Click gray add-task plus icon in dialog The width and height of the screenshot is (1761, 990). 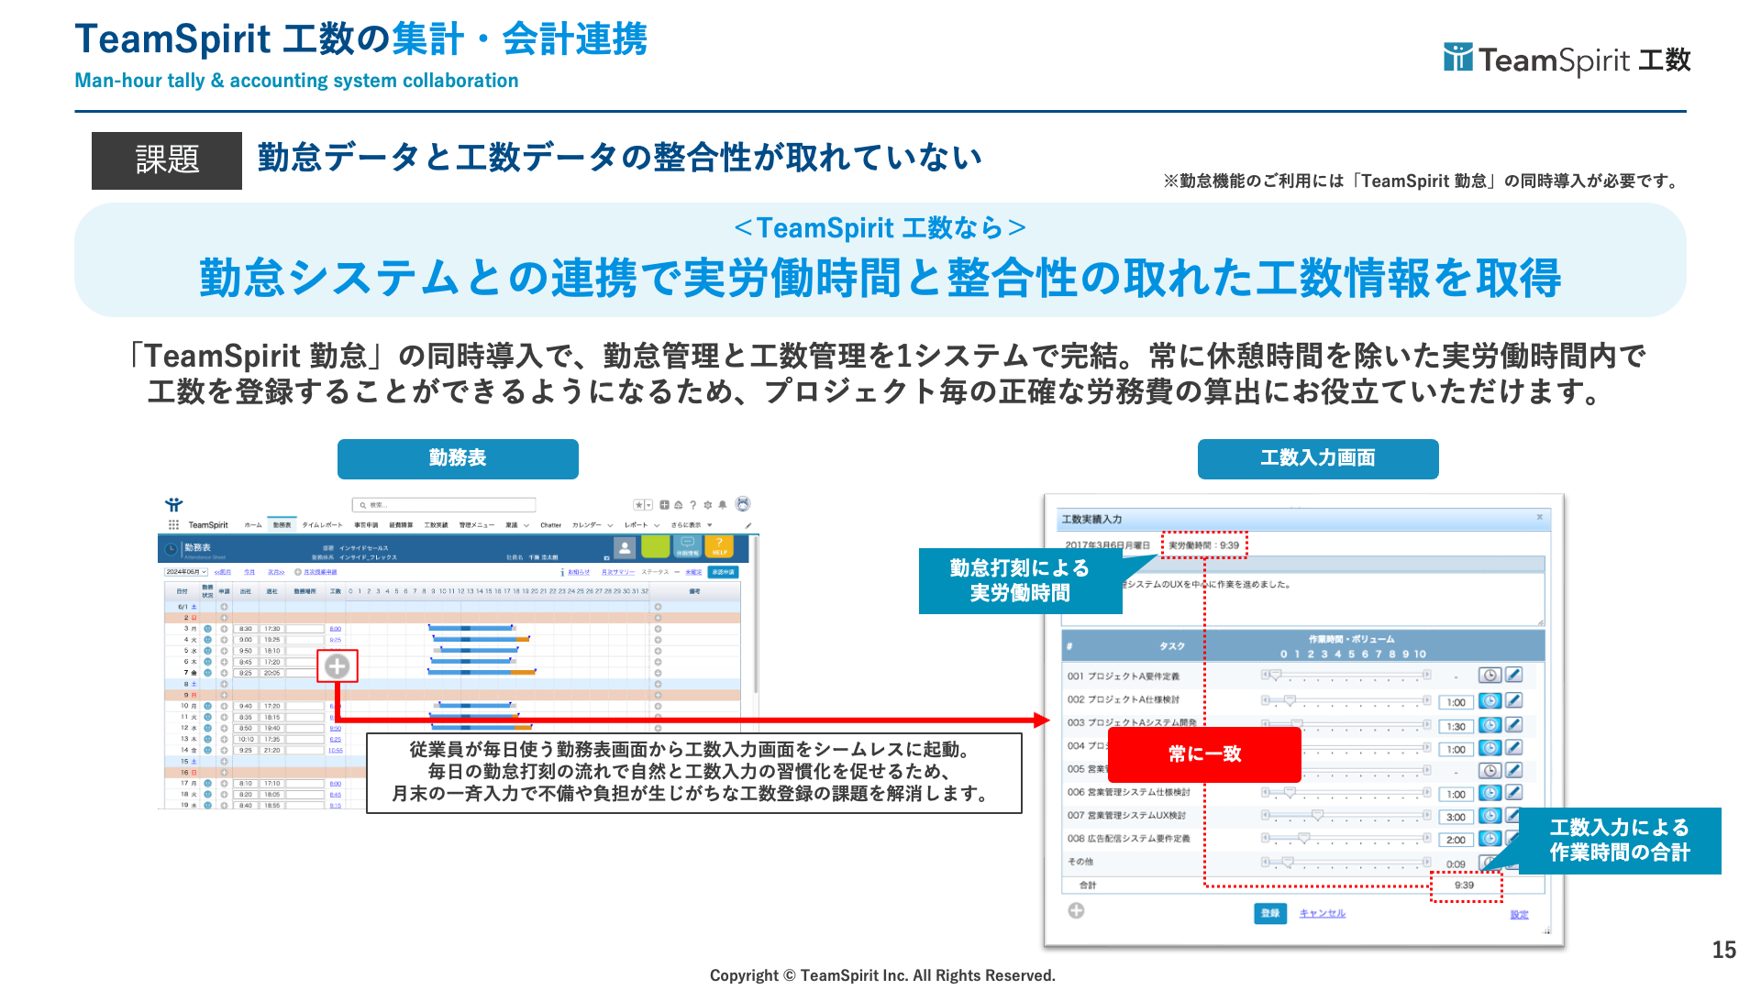pos(1077,910)
